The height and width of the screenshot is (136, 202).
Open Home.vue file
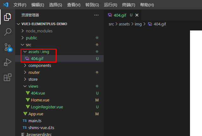click(x=59, y=100)
